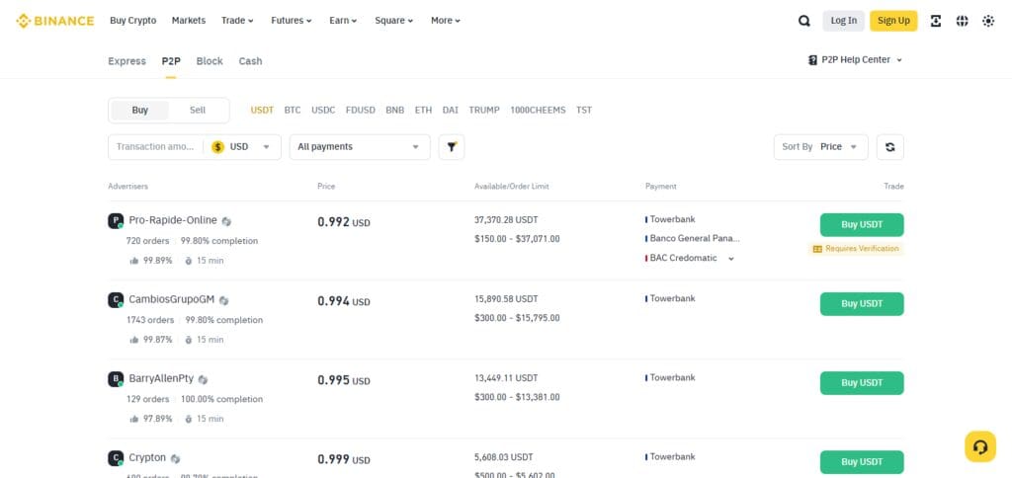Open the All payments dropdown

[360, 147]
